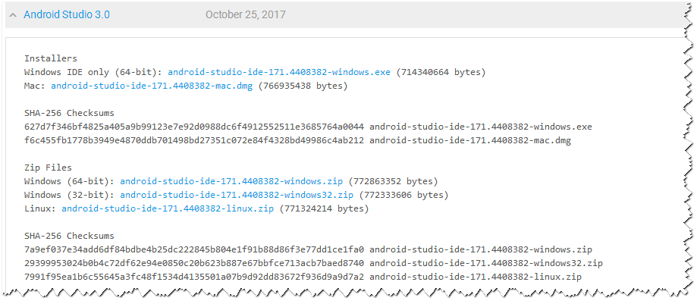700x304 pixels.
Task: Click the 771324214 bytes Linux file size text
Action: (325, 208)
